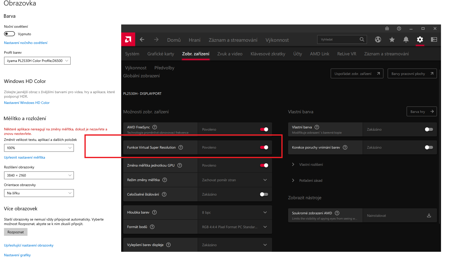451x264 pixels.
Task: Open the web browser globe icon
Action: pyautogui.click(x=378, y=39)
